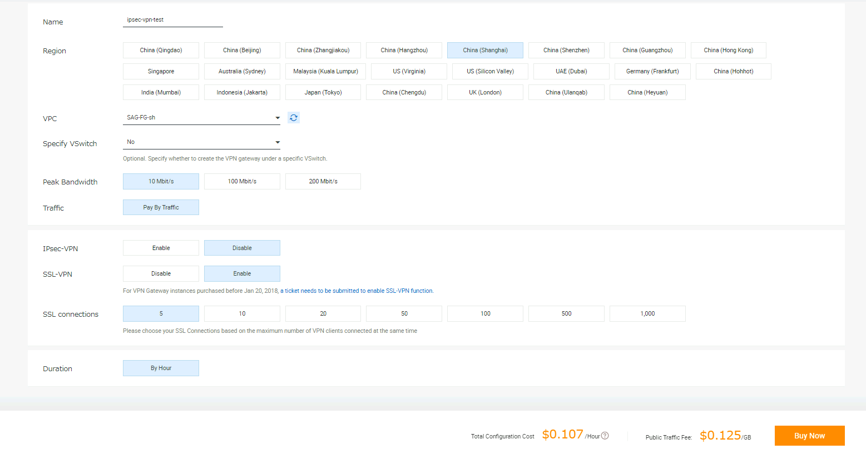The height and width of the screenshot is (454, 866).
Task: Disable the SSL-VPN option
Action: click(x=161, y=273)
